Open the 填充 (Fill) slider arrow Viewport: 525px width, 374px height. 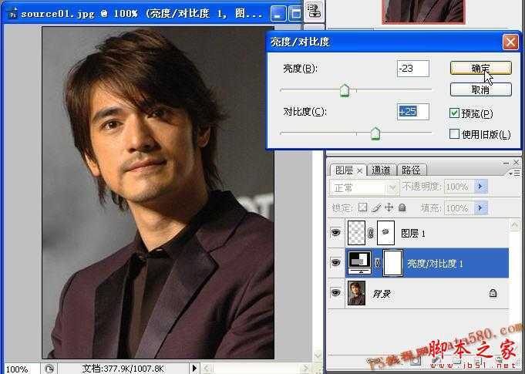[x=481, y=208]
